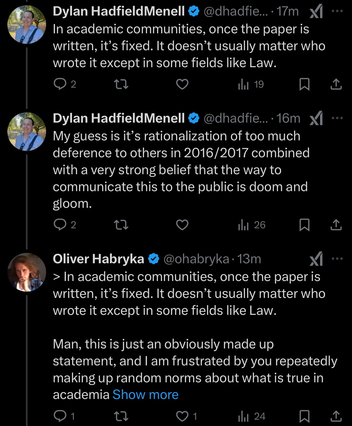Bookmark the 17m tweet by Dylan
Image resolution: width=352 pixels, height=426 pixels.
pyautogui.click(x=304, y=84)
